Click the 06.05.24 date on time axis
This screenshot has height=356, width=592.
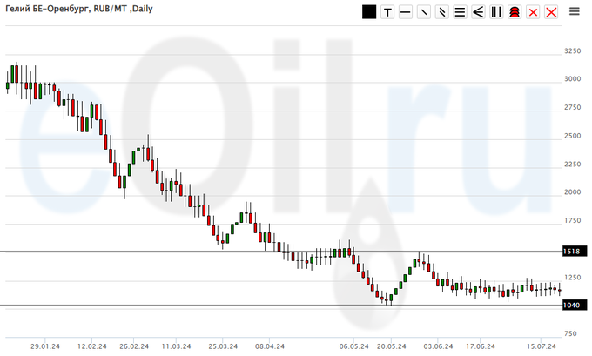[x=355, y=345]
